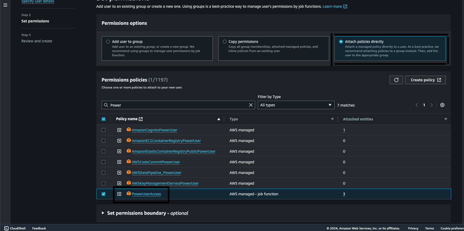Viewport: 464px width, 231px height.
Task: Open CloudShell terminal icon
Action: pos(6,228)
